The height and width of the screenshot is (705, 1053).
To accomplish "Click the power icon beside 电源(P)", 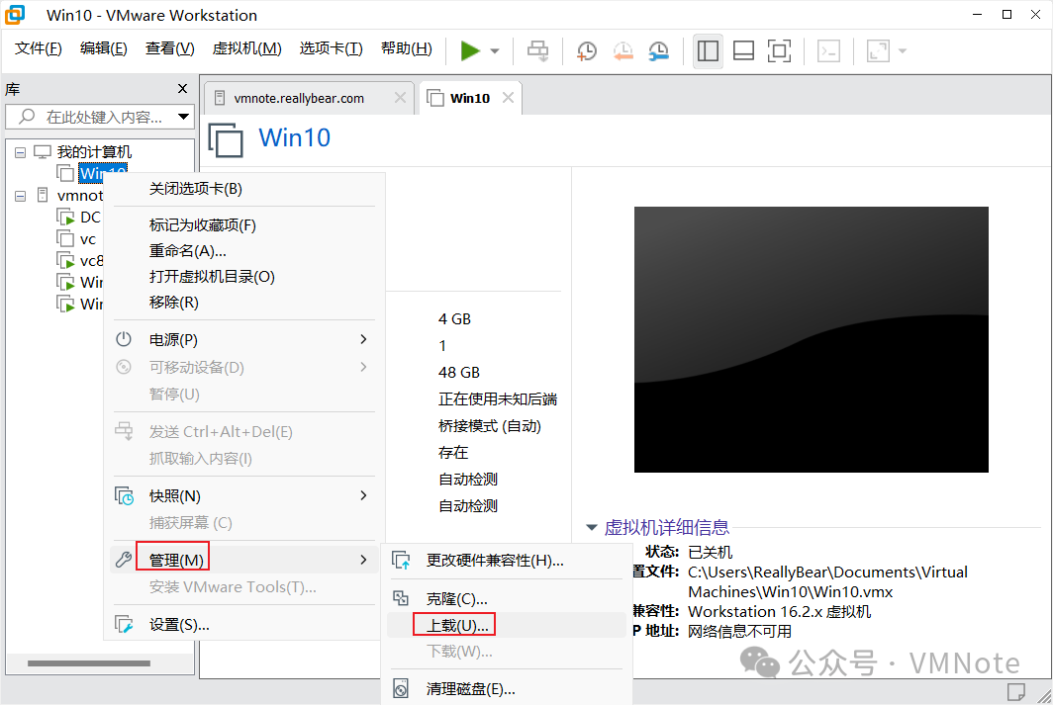I will [x=124, y=339].
